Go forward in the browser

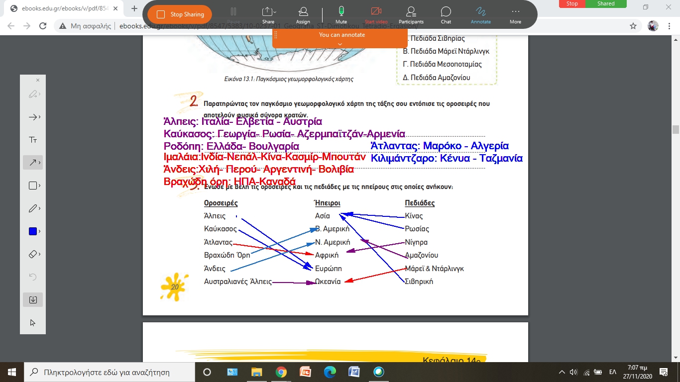[27, 26]
